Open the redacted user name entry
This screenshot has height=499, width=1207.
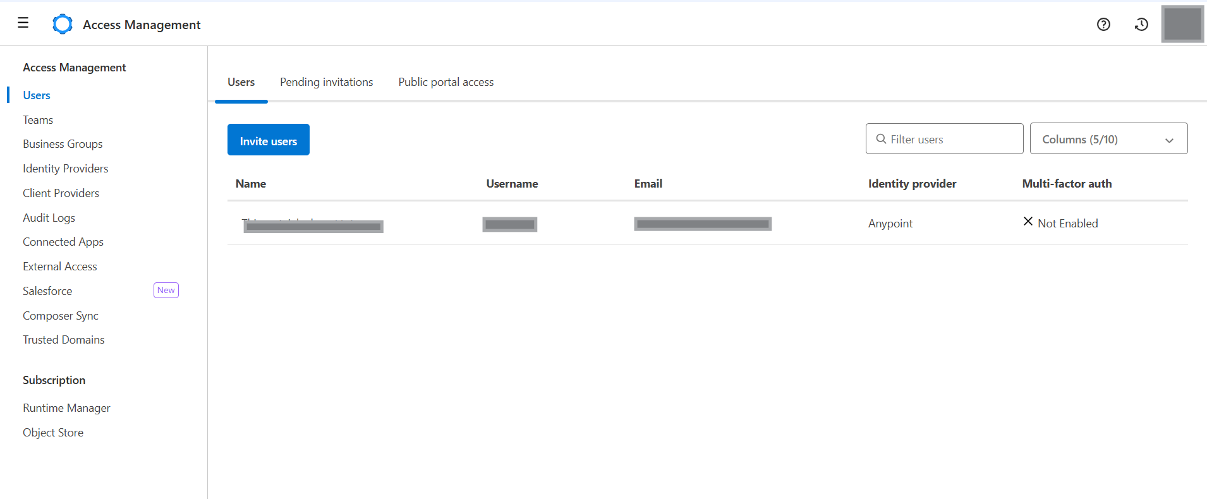tap(313, 225)
